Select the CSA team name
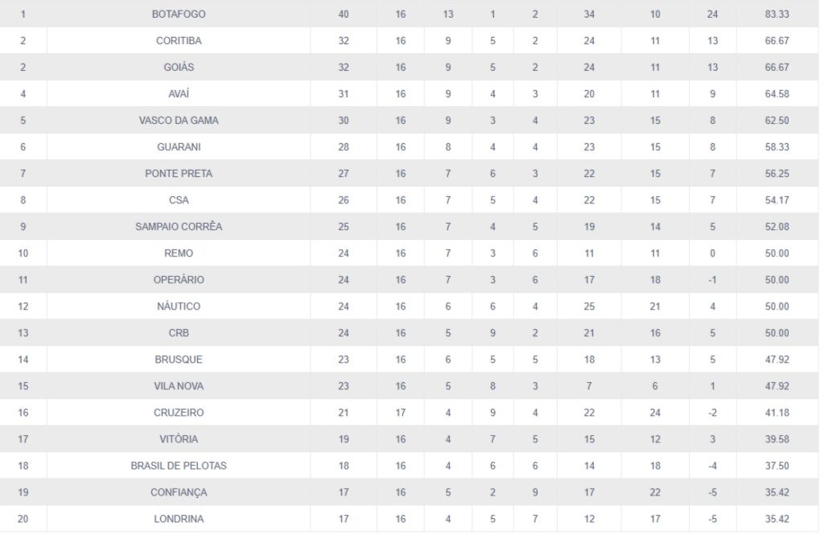Viewport: 824px width, 535px height. coord(178,200)
